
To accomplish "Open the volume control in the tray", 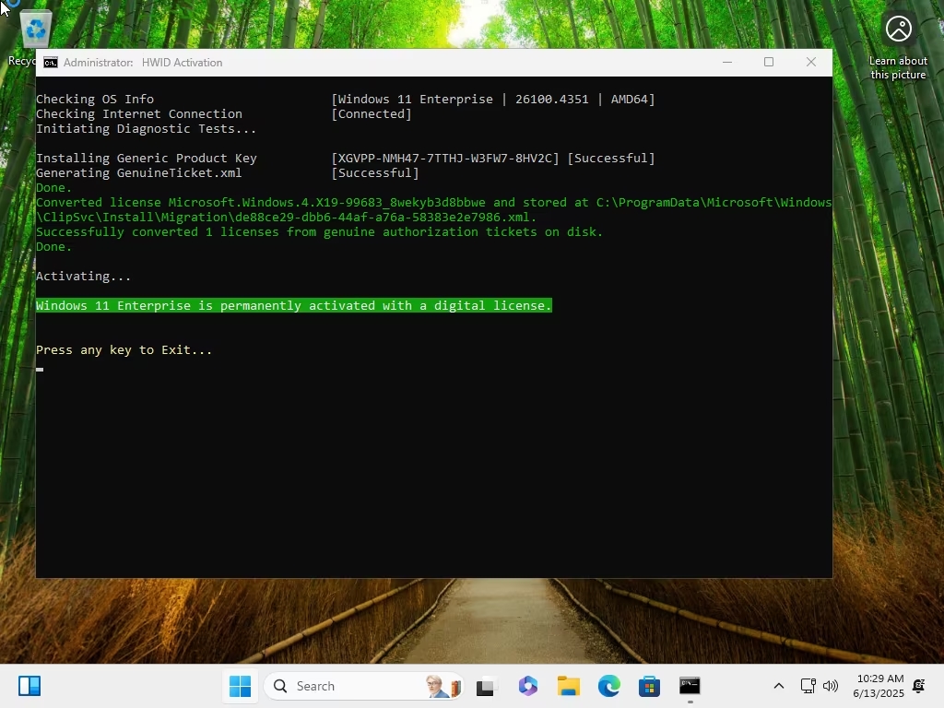I will click(831, 686).
